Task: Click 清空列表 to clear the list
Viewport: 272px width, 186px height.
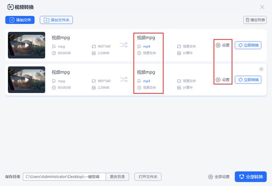Action: pos(255,20)
